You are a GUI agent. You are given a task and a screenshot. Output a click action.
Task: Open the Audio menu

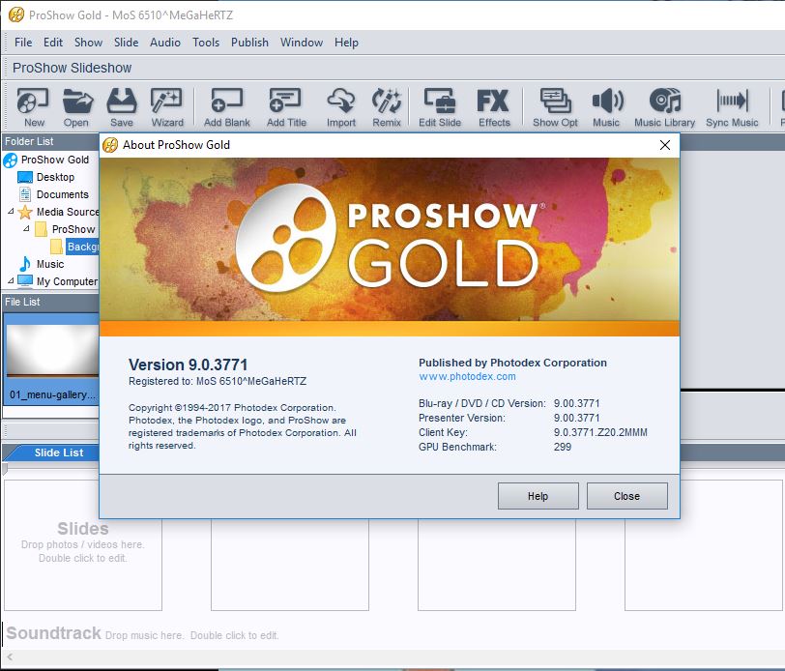tap(165, 43)
